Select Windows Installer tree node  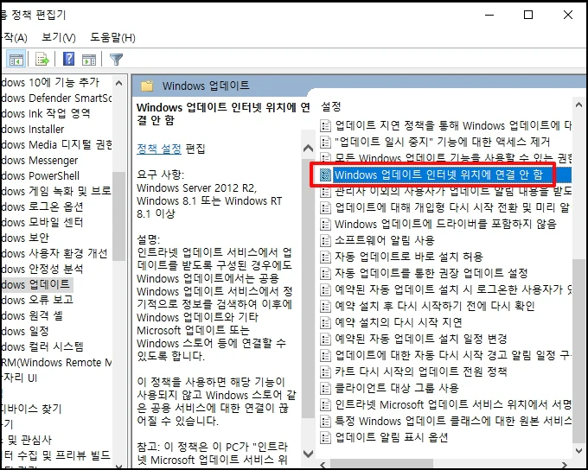32,130
